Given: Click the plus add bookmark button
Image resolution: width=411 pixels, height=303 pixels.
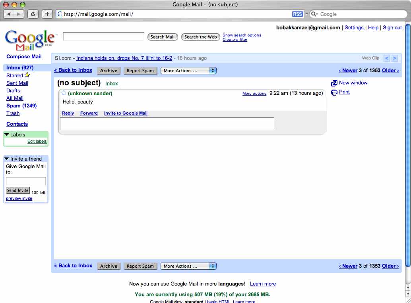Looking at the screenshot, I should pyautogui.click(x=47, y=14).
